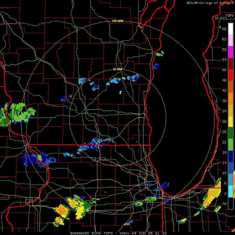Click the magenta legend swatch
This screenshot has width=235, height=235.
[x=231, y=52]
